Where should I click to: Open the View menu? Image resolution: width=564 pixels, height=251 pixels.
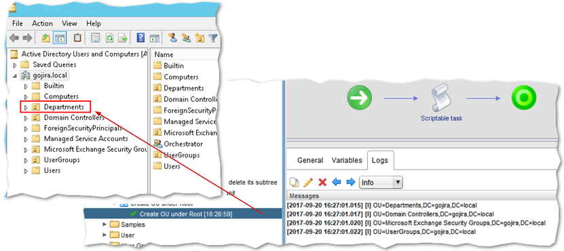[x=69, y=23]
